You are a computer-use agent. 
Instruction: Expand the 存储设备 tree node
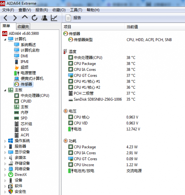5,164
